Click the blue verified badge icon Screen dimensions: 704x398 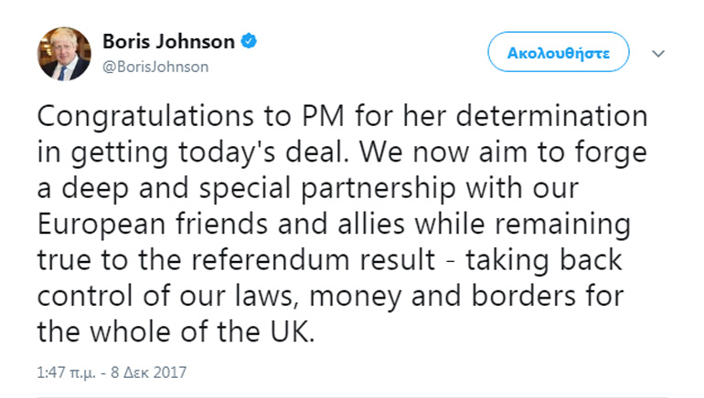pyautogui.click(x=249, y=41)
